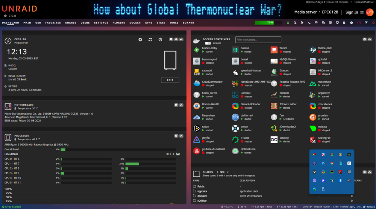Click the sonarr container icon
Viewport: 376px width, 209px height.
tap(235, 129)
